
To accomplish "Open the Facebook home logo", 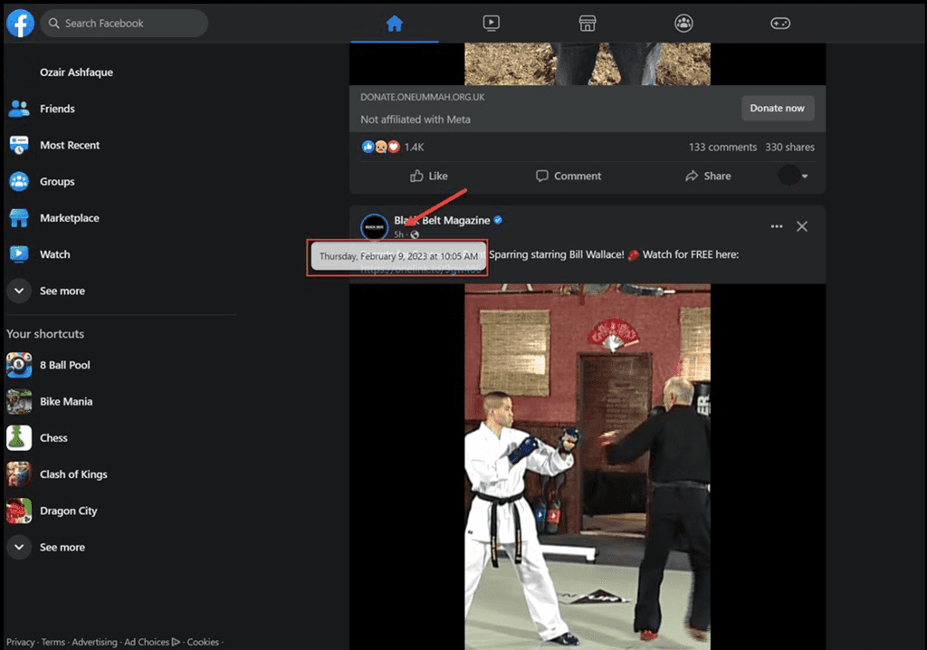I will coord(19,23).
